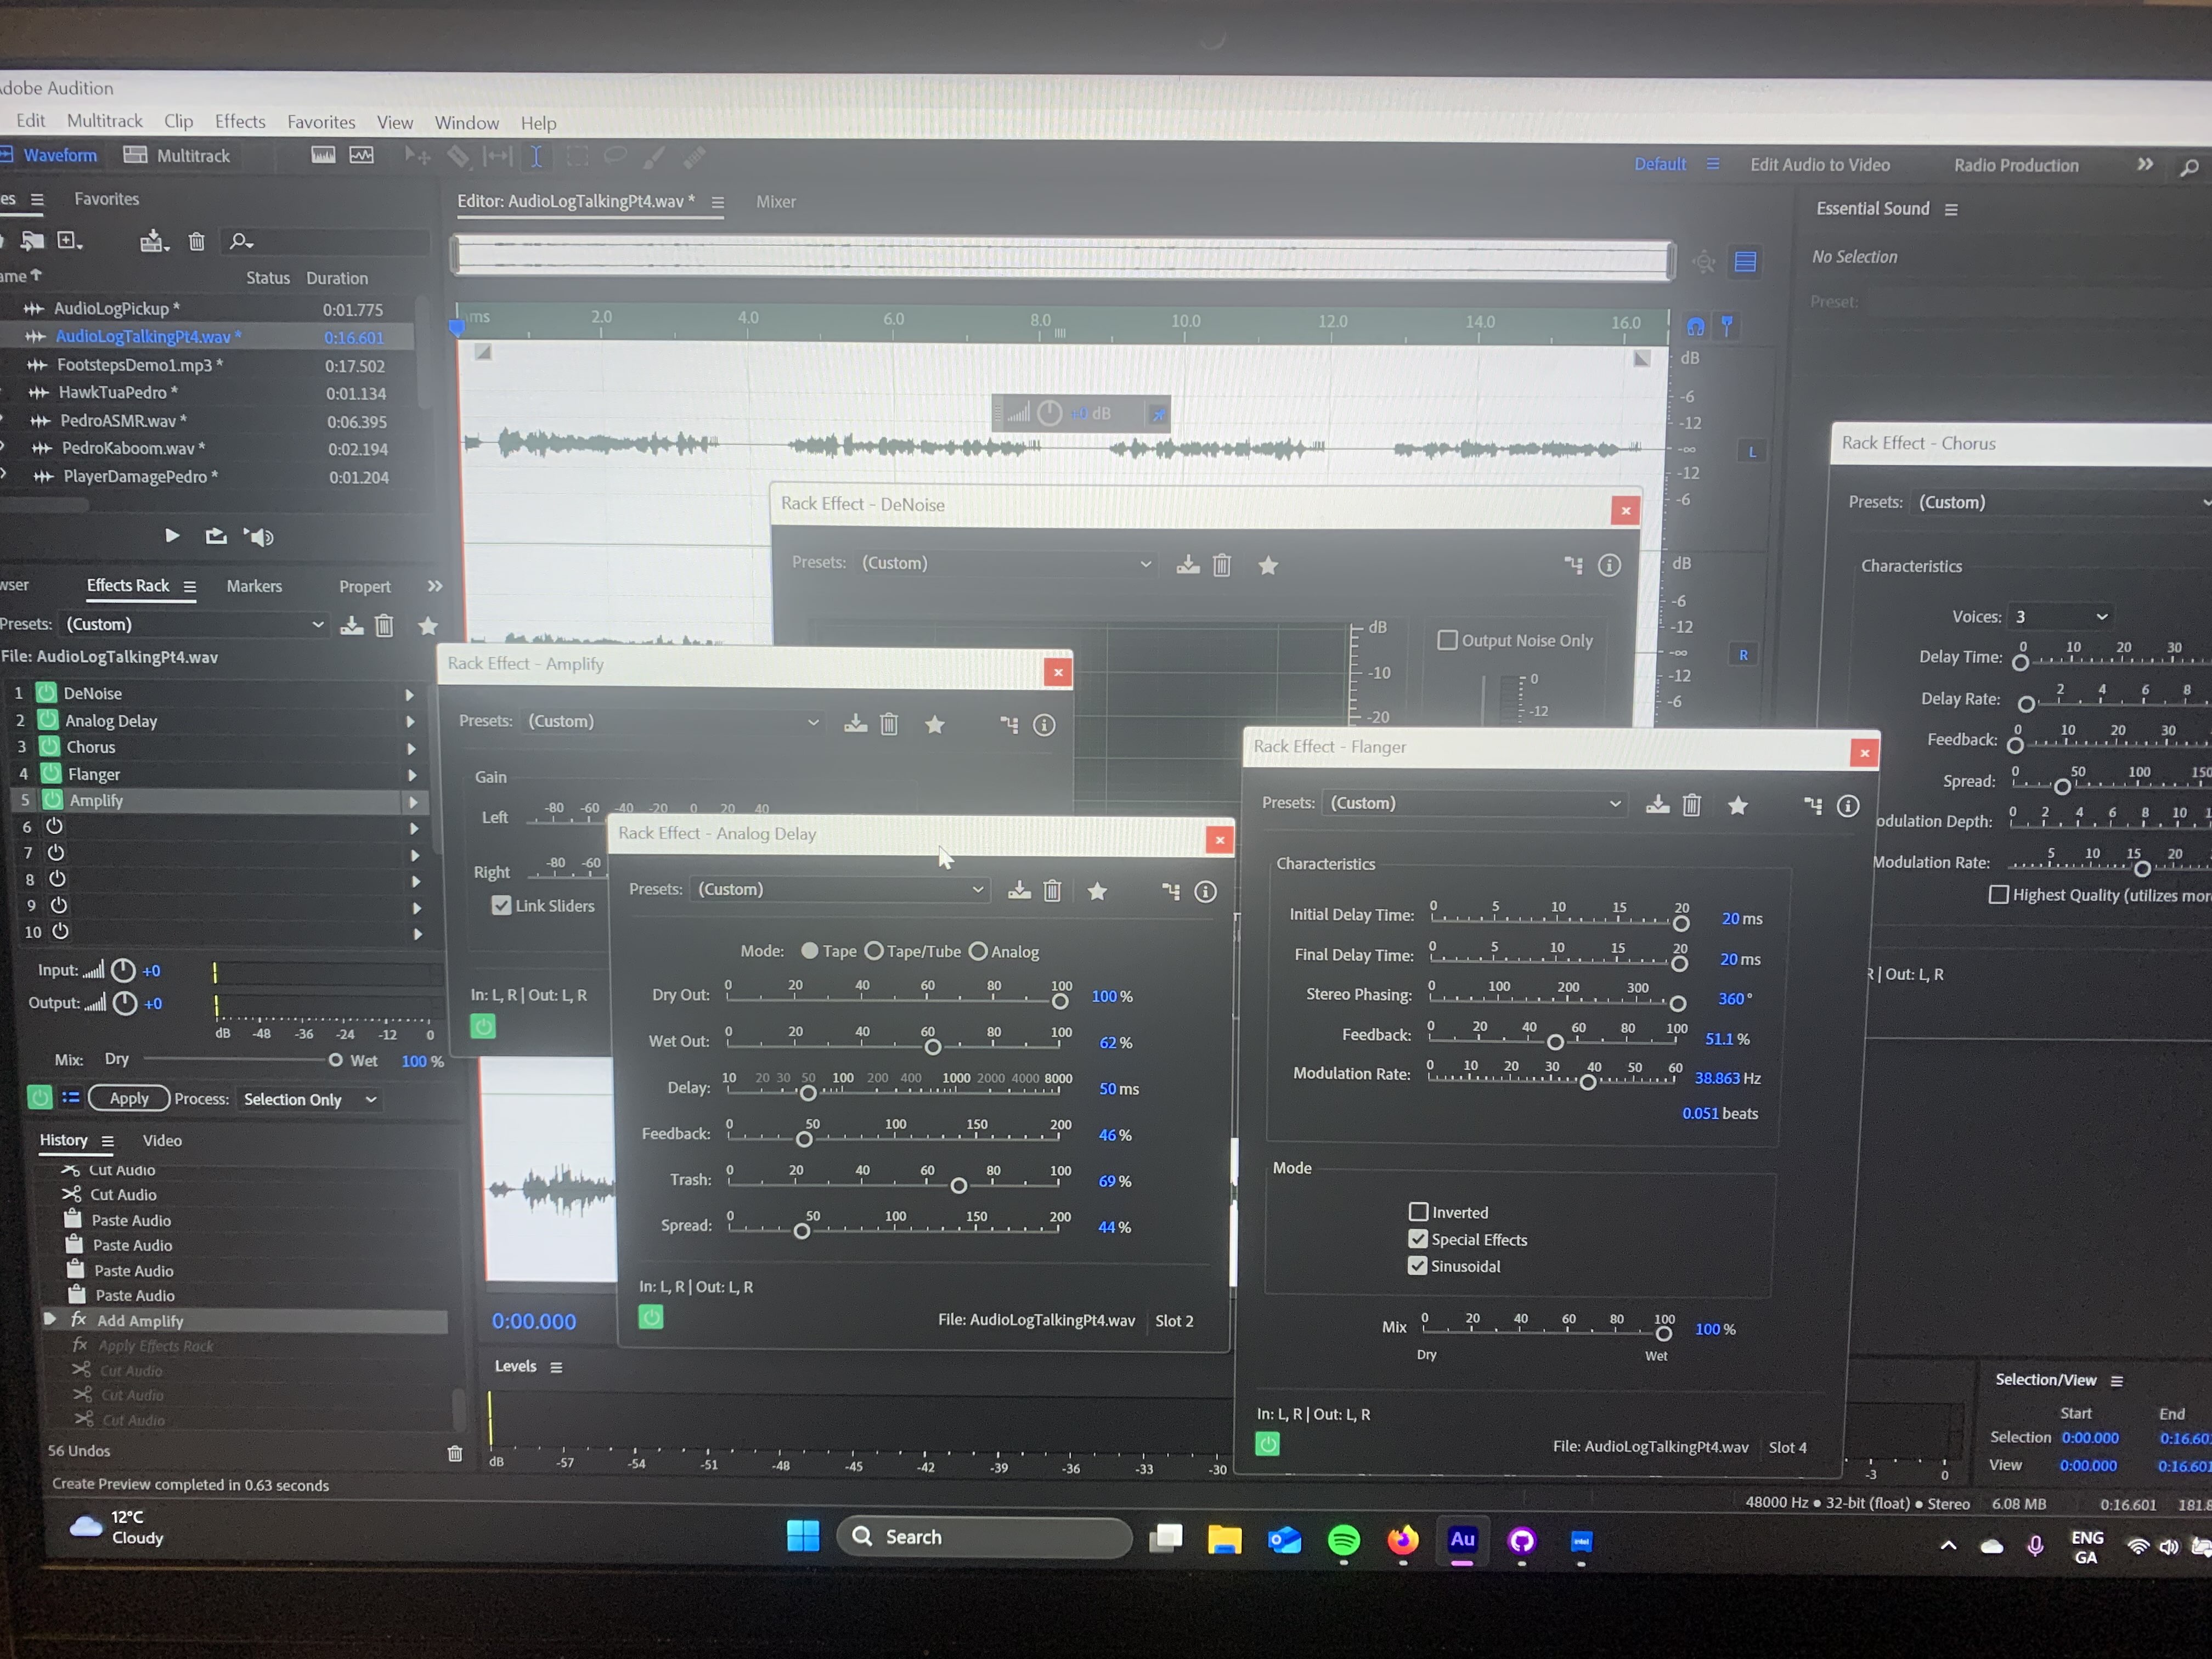The height and width of the screenshot is (1659, 2212).
Task: Select Analog mode radio button
Action: pos(978,951)
